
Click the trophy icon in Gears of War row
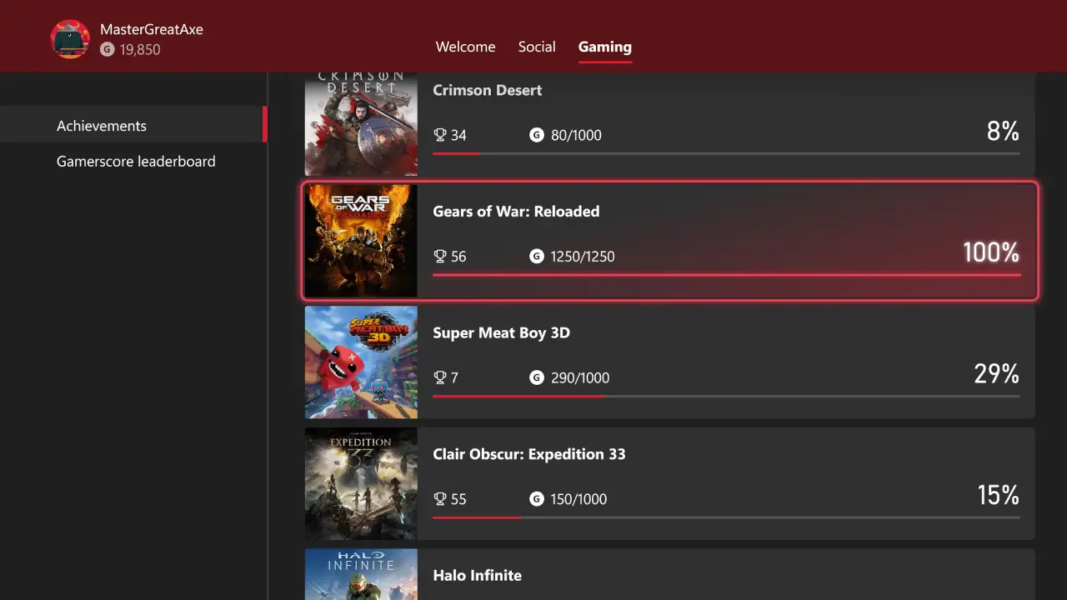[x=440, y=257]
